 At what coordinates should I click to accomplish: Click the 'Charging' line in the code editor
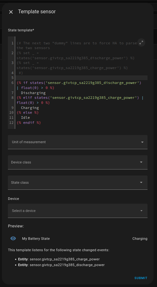point(30,108)
